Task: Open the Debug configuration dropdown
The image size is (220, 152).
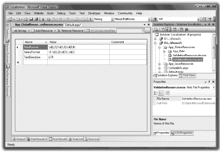Action: pos(112,19)
